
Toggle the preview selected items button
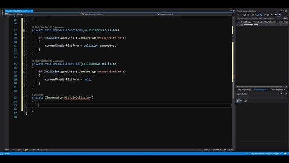click(x=279, y=15)
